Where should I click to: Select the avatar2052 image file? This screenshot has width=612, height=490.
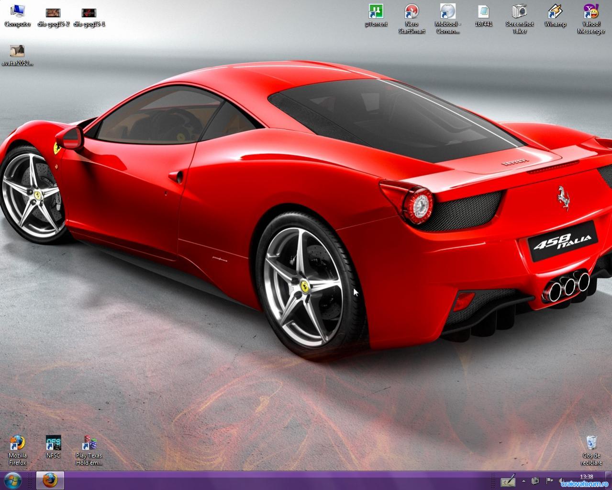coord(18,55)
